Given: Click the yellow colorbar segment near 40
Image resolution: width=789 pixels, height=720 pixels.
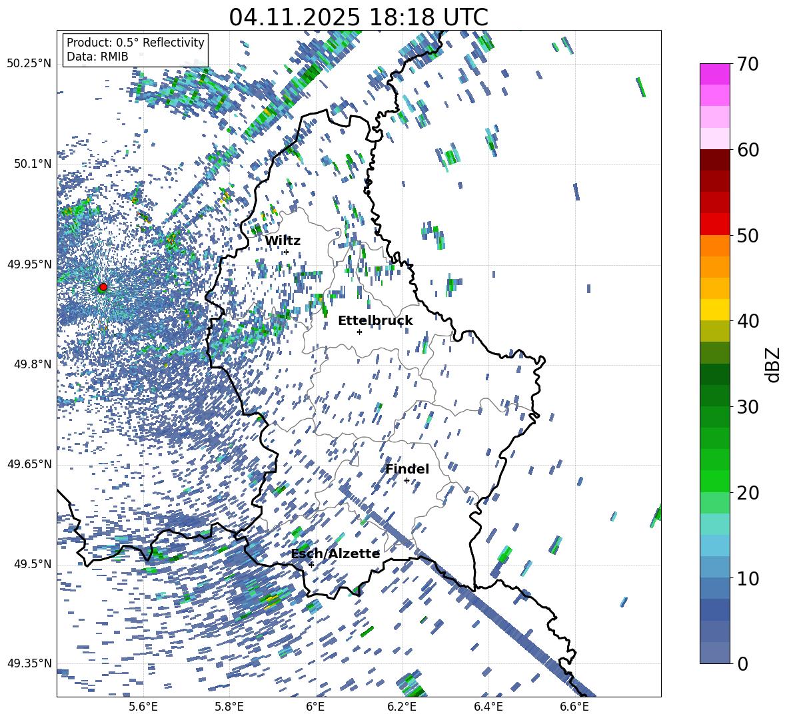Looking at the screenshot, I should 715,310.
